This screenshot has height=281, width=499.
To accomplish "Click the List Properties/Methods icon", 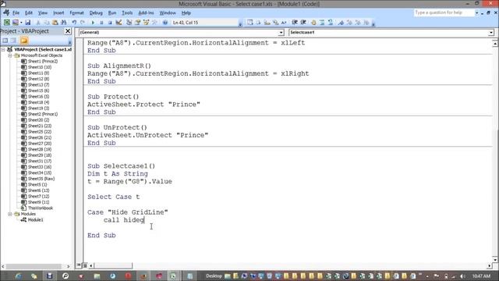I will click(249, 23).
